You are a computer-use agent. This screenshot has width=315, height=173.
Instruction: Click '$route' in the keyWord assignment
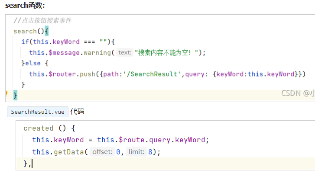click(x=131, y=140)
